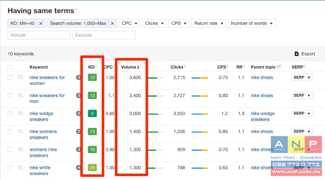
Task: Remove the KD: Min–40 filter
Action: point(41,23)
